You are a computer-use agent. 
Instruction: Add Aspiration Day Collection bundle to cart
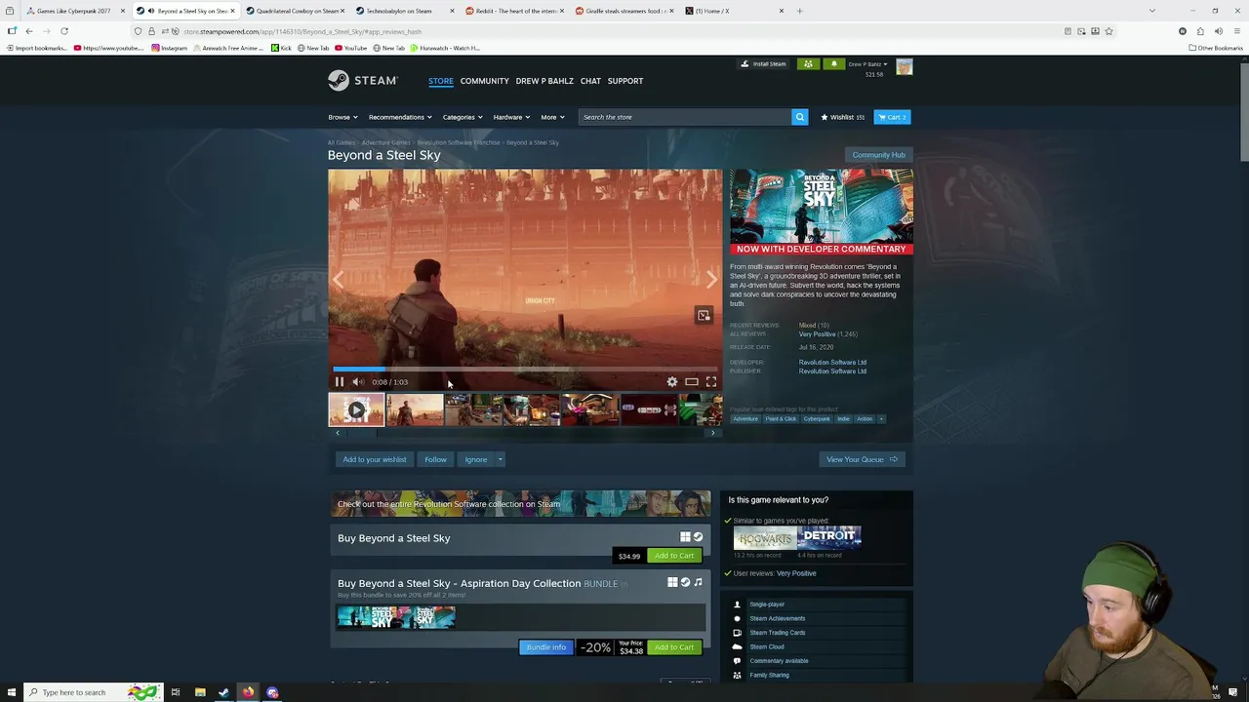pos(674,647)
